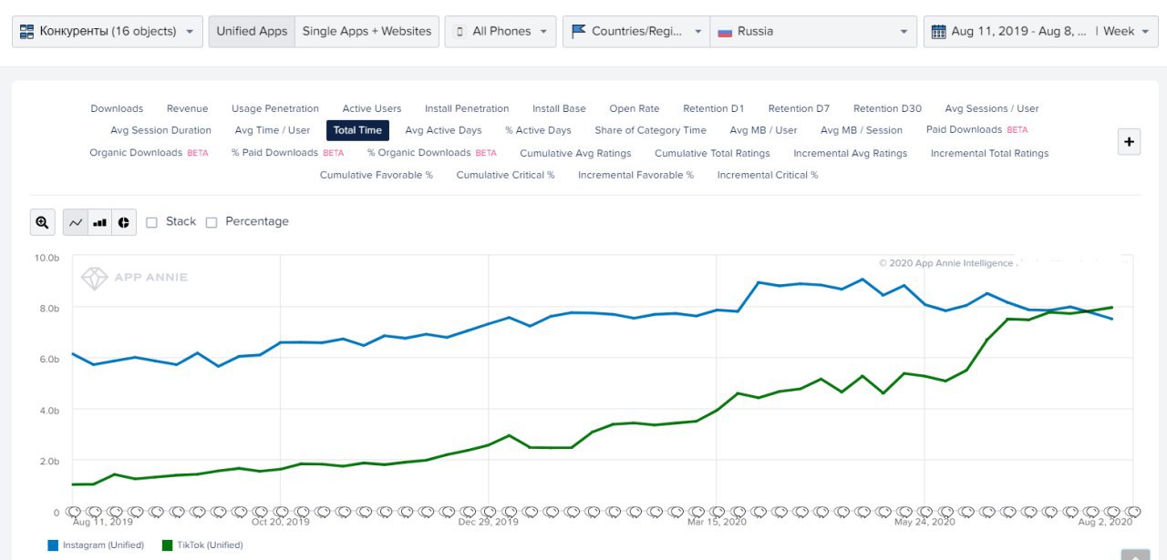1167x560 pixels.
Task: Click the flag icon in Countries/Regions selector
Action: pyautogui.click(x=578, y=31)
